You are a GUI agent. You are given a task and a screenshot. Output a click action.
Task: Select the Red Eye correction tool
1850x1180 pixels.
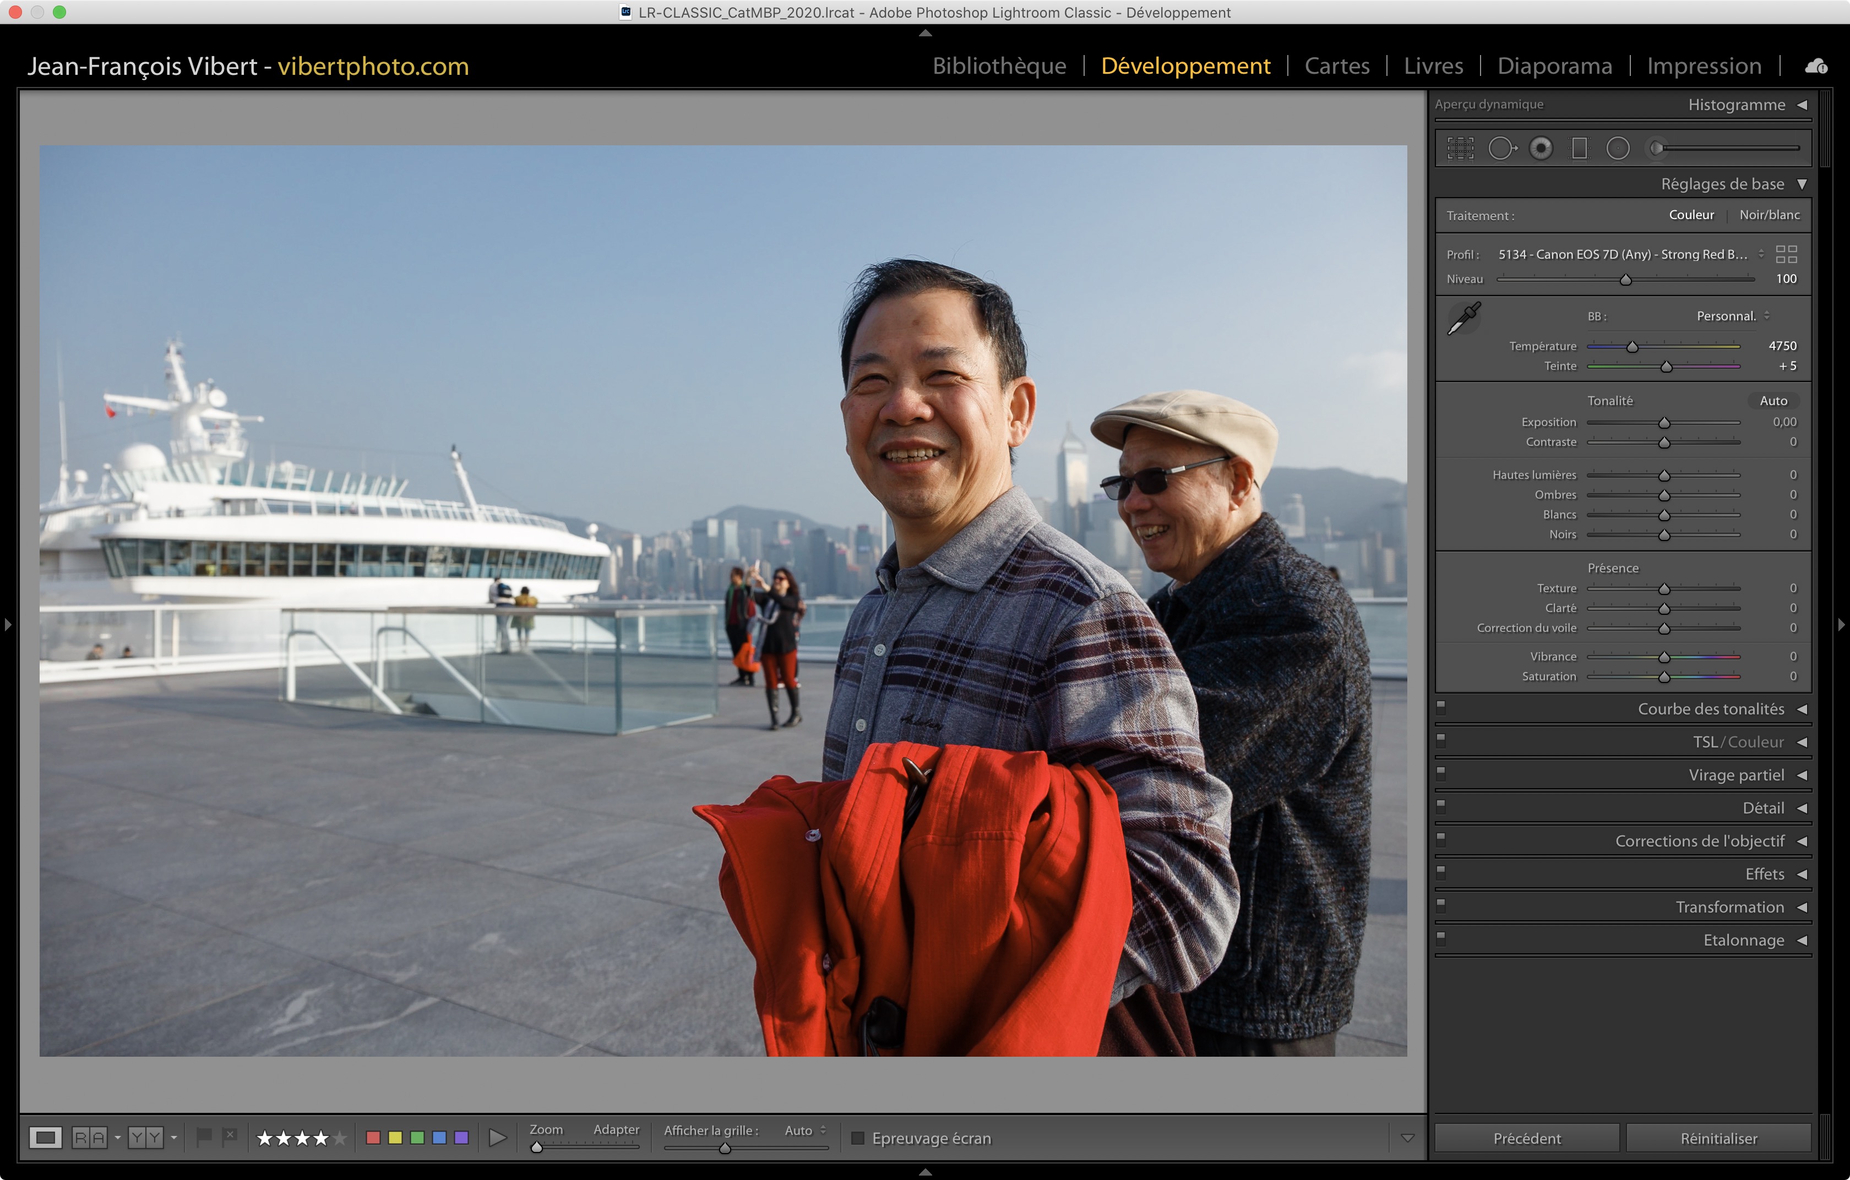click(1541, 148)
